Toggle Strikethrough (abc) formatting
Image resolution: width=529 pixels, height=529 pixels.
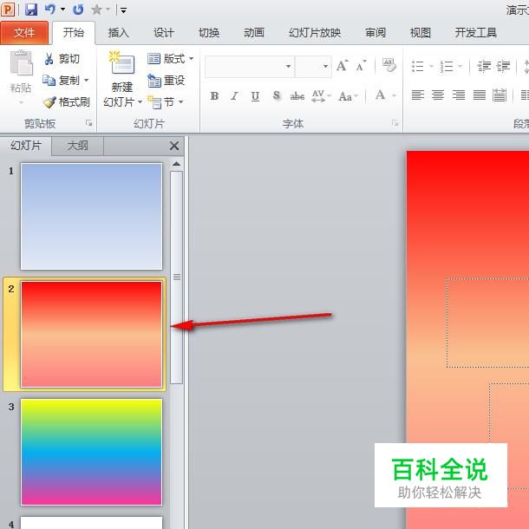(x=297, y=96)
